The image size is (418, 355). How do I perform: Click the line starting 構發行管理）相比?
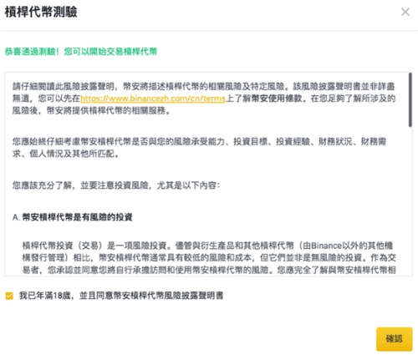point(209,257)
